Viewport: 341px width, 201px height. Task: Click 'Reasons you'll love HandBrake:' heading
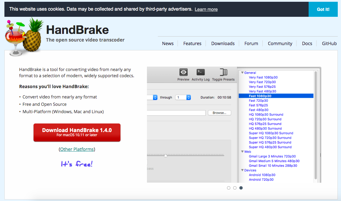pyautogui.click(x=54, y=86)
